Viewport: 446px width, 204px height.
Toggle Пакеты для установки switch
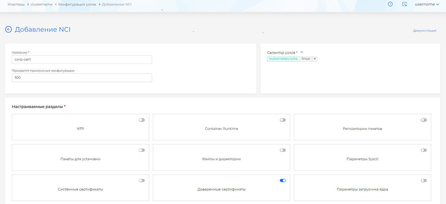pos(142,150)
